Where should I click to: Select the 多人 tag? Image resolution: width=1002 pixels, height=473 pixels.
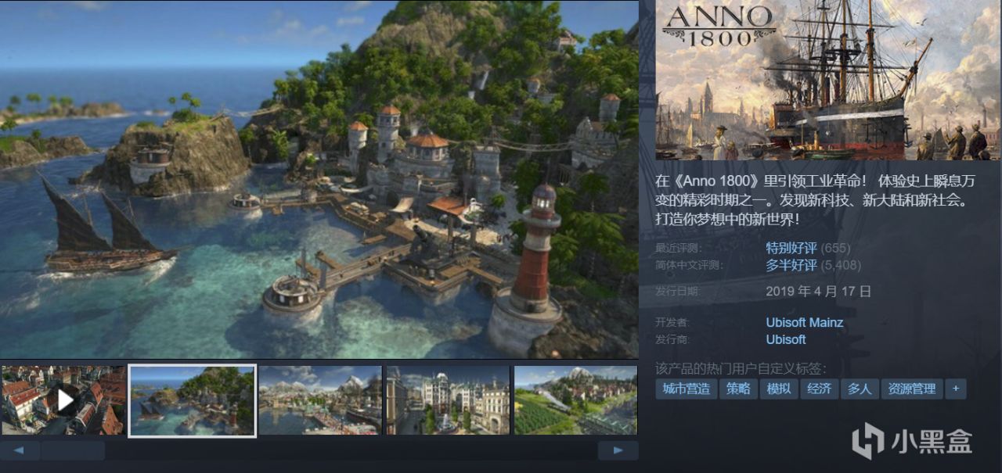(x=860, y=389)
